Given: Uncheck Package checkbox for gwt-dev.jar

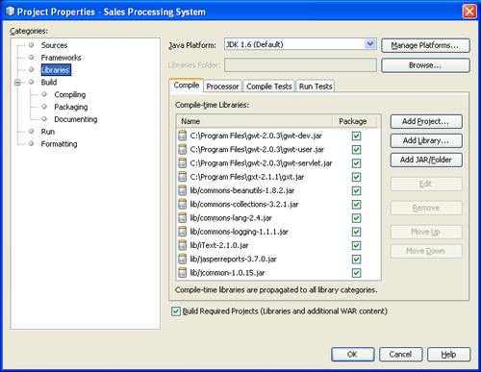Looking at the screenshot, I should pos(356,136).
